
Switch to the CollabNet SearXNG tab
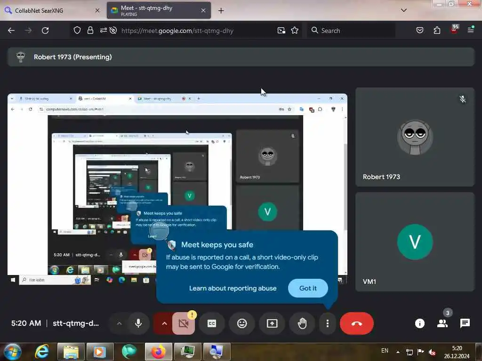pyautogui.click(x=52, y=10)
